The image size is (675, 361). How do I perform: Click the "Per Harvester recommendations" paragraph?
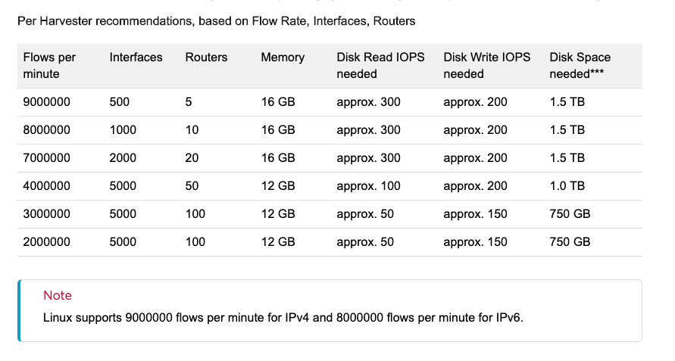pyautogui.click(x=216, y=21)
